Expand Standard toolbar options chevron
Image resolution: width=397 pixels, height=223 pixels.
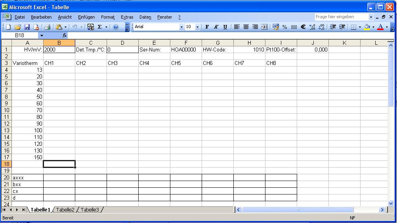[x=127, y=27]
